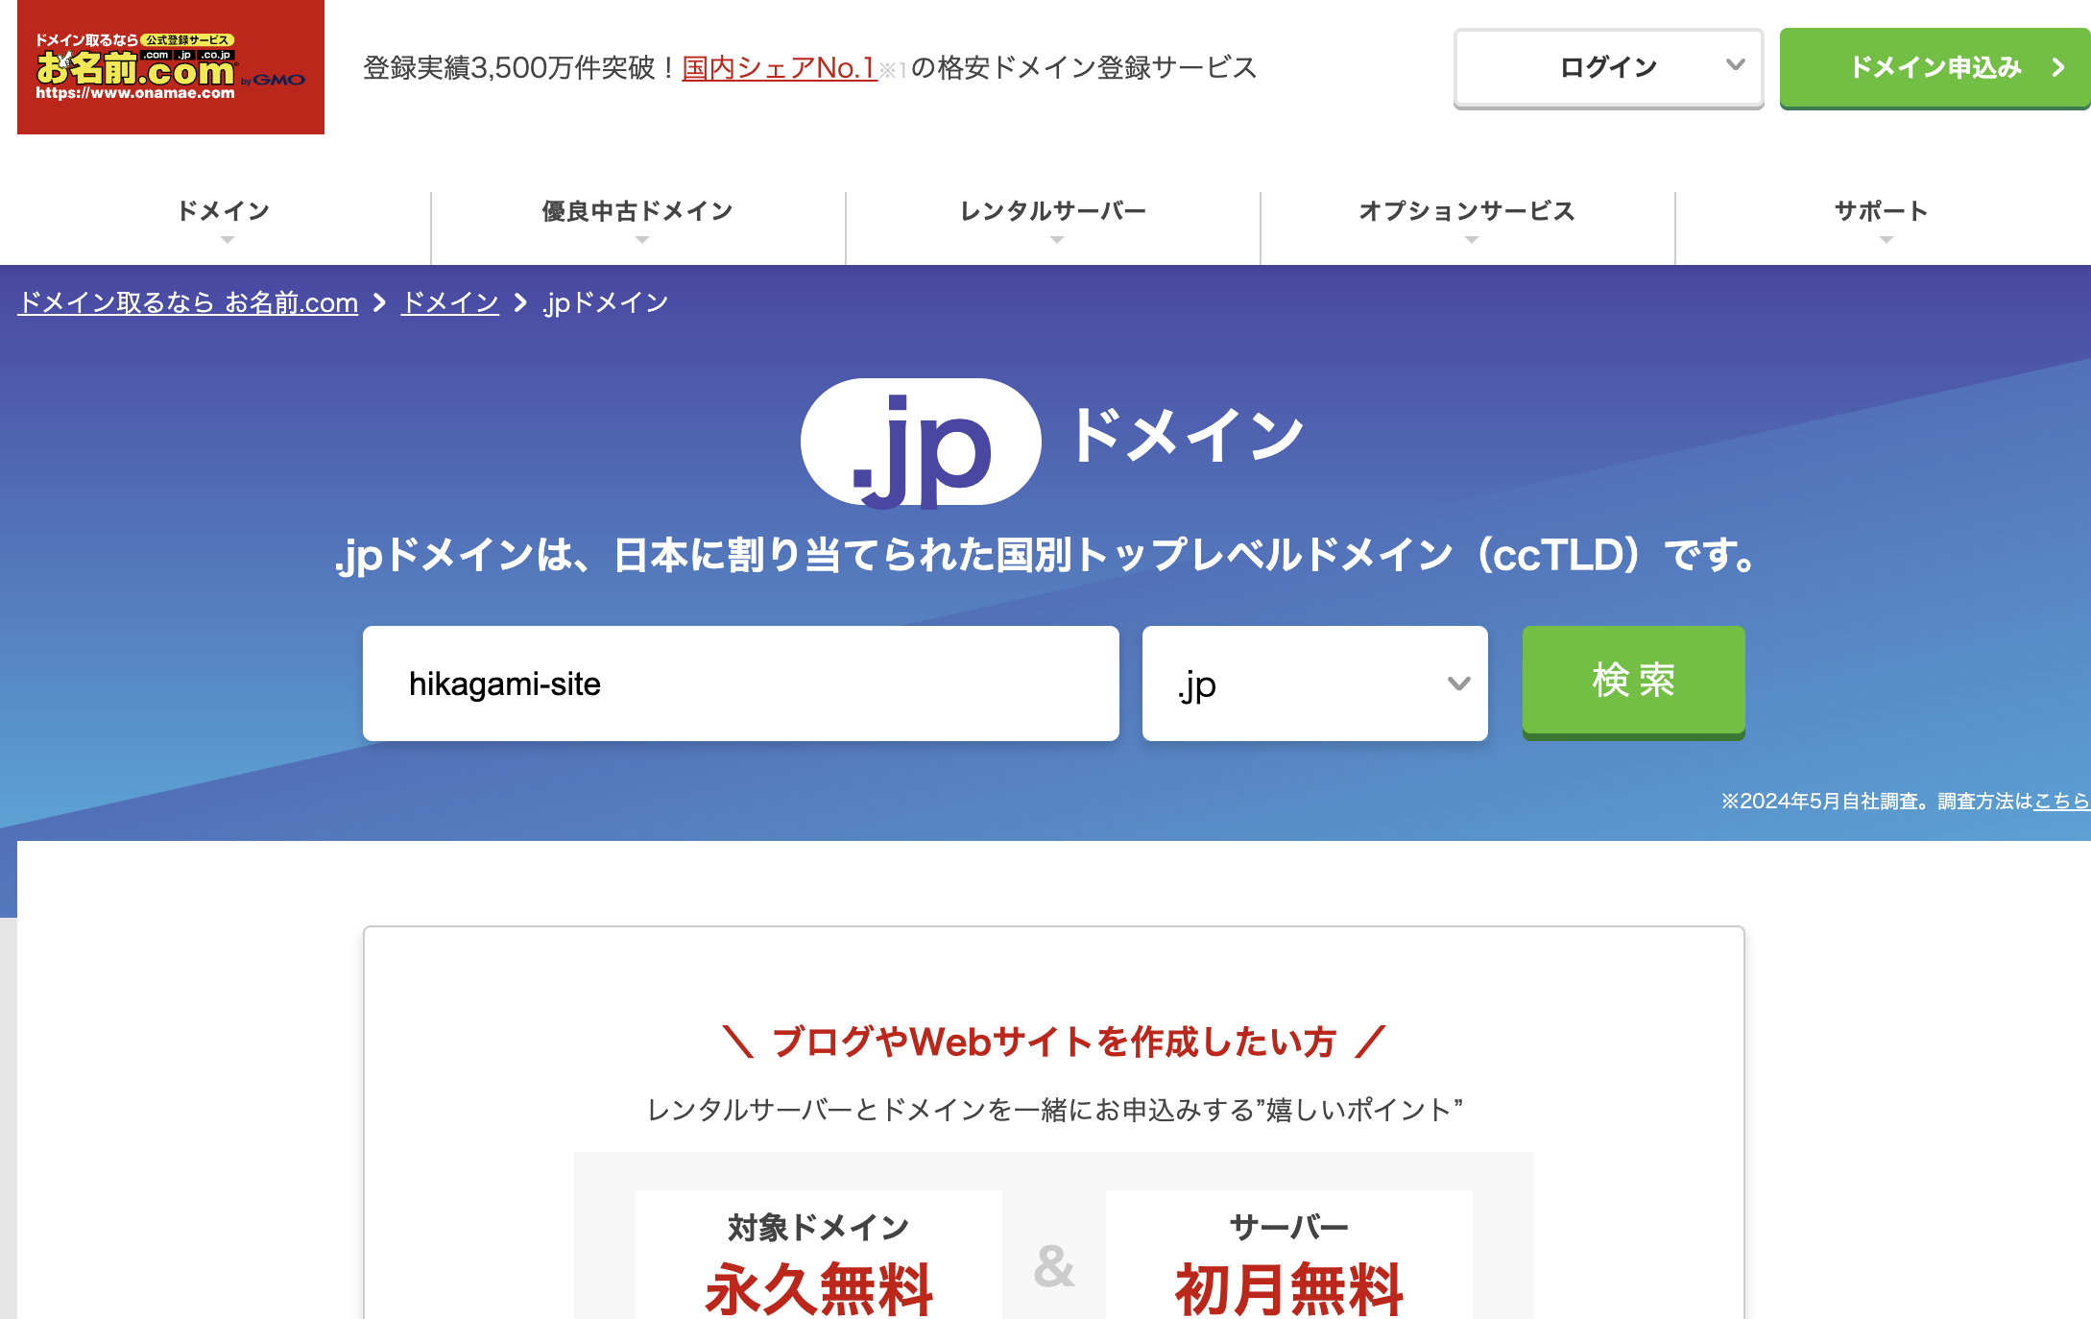2091x1319 pixels.
Task: Click the ログイン dropdown arrow
Action: [1734, 66]
